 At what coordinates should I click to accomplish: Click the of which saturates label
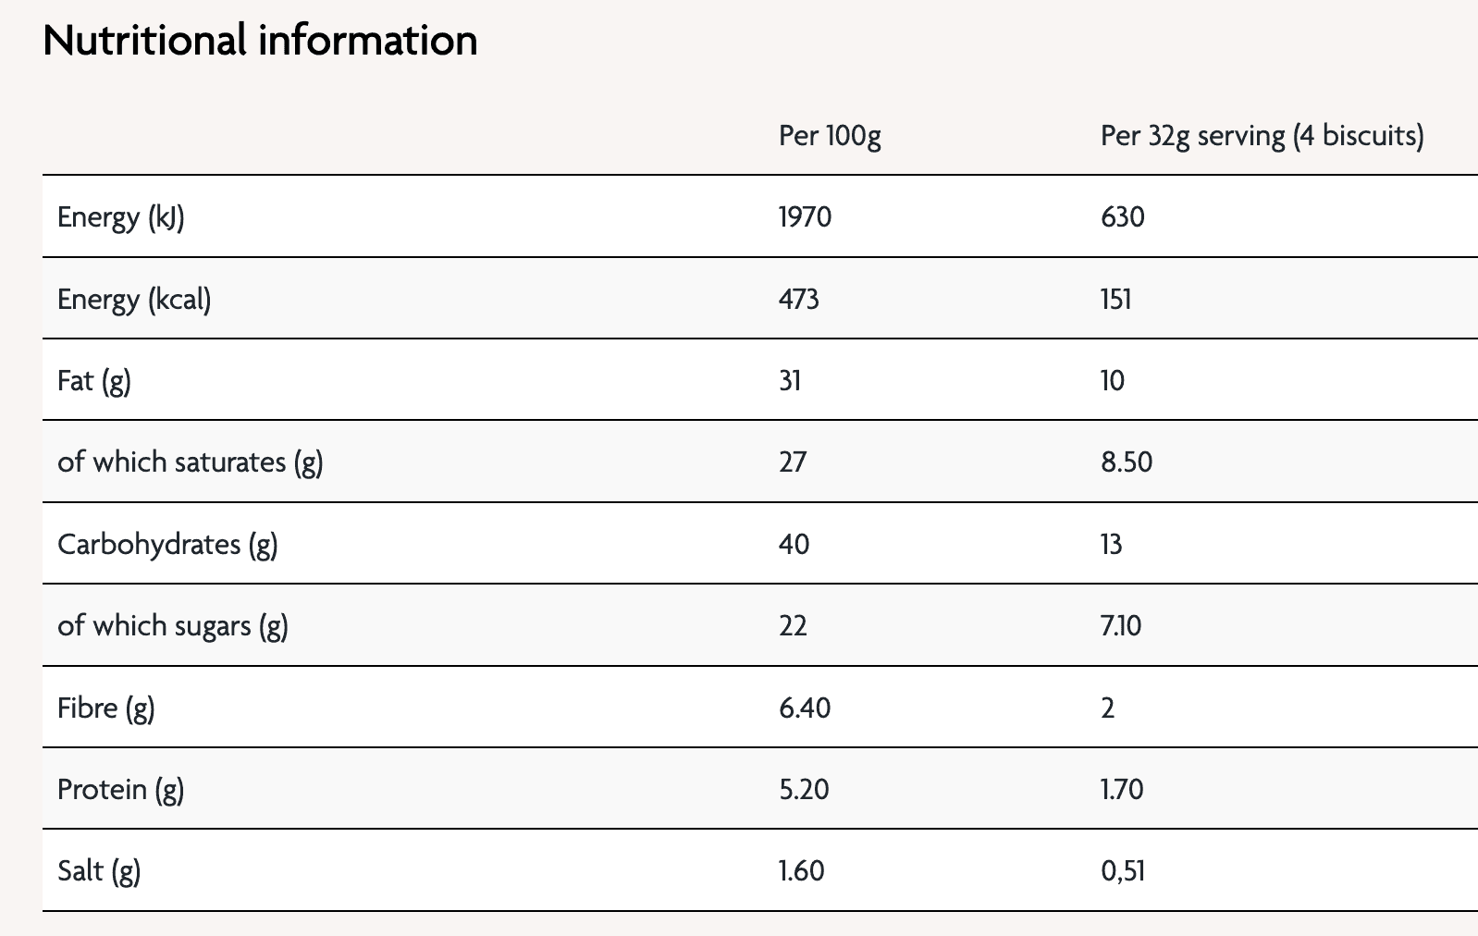191,462
